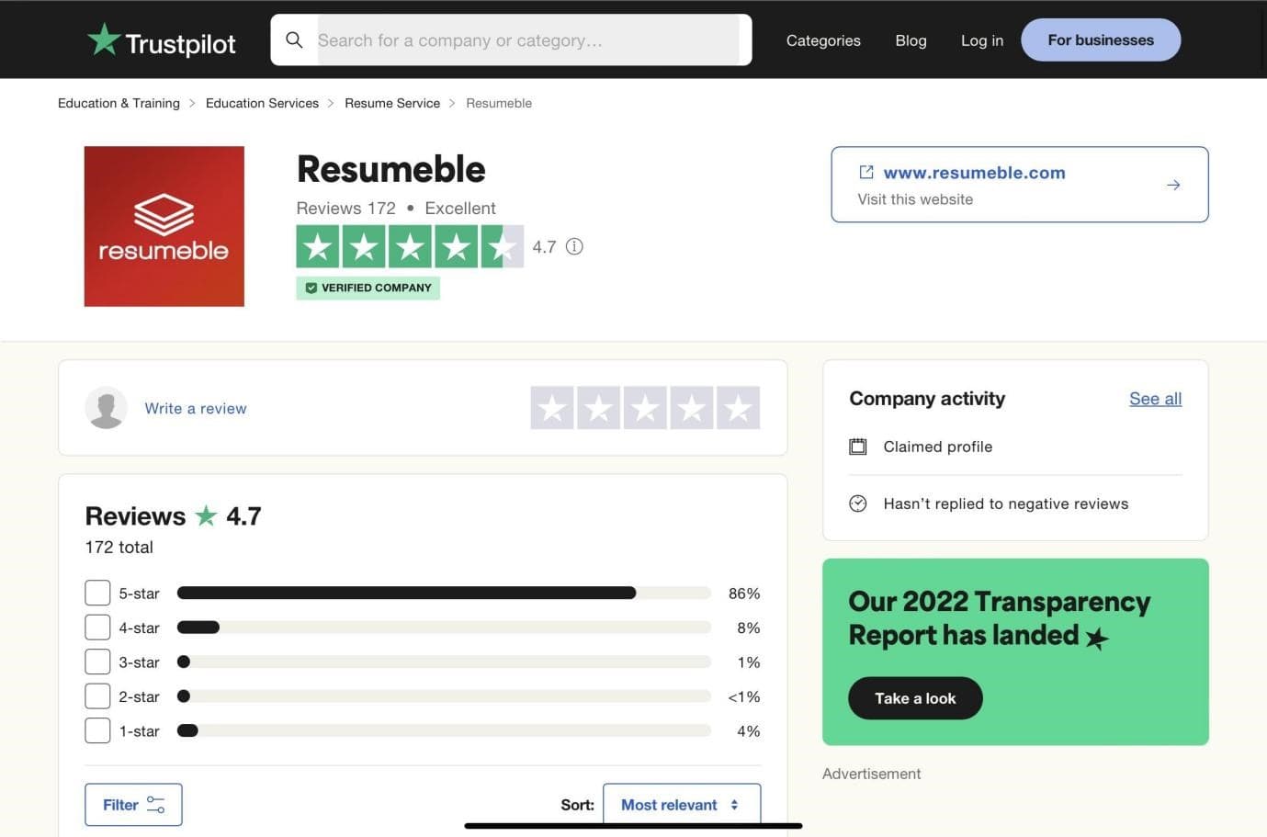Click the Claimed profile calendar icon
Screen dimensions: 1267x837
[x=858, y=447]
